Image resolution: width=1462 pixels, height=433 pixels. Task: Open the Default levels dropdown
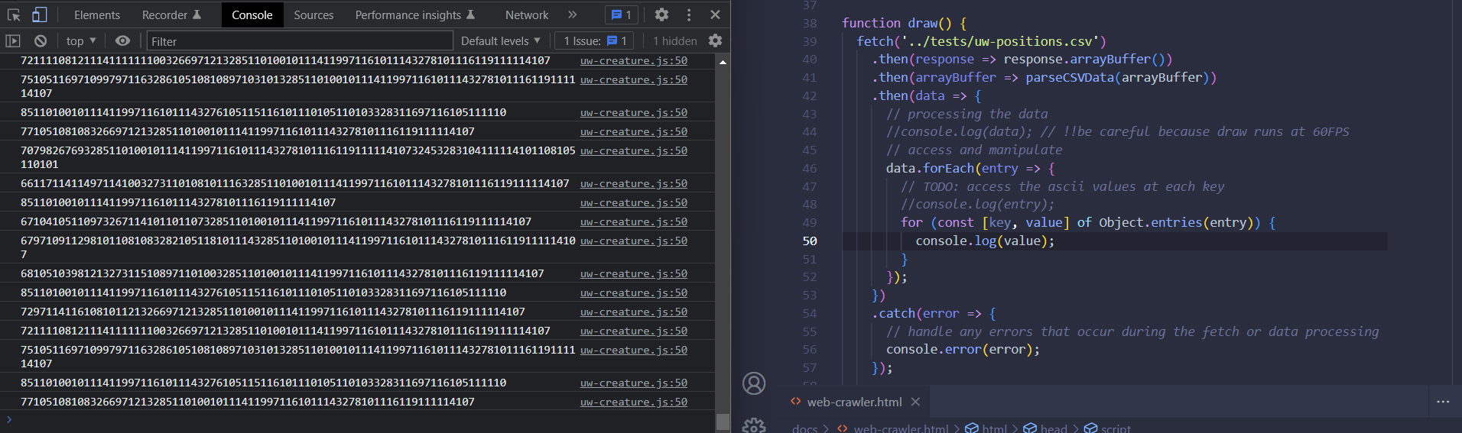(500, 41)
